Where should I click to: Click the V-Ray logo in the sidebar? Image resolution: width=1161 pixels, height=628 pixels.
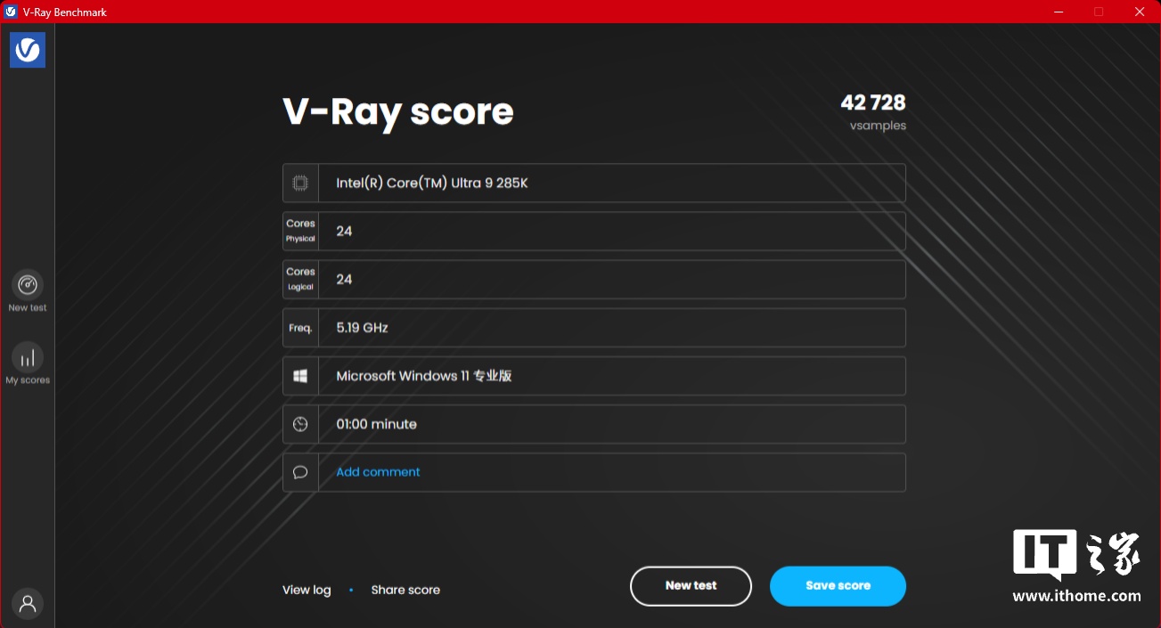coord(28,50)
